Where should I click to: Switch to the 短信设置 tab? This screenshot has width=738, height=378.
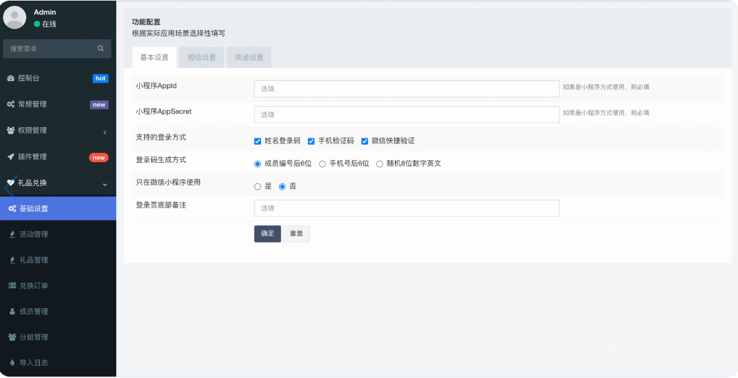pos(201,57)
